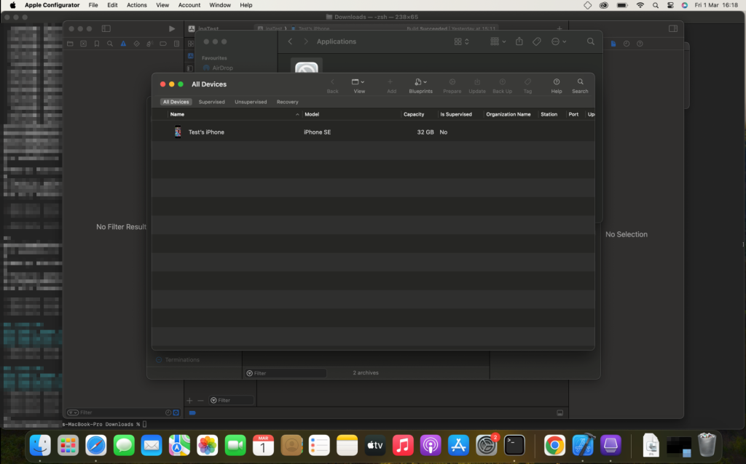Open Help in the Configurator toolbar
The height and width of the screenshot is (464, 746).
click(557, 82)
